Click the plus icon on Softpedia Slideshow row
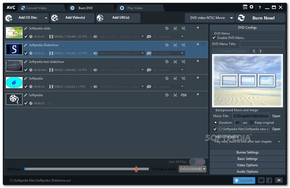 pyautogui.click(x=198, y=44)
